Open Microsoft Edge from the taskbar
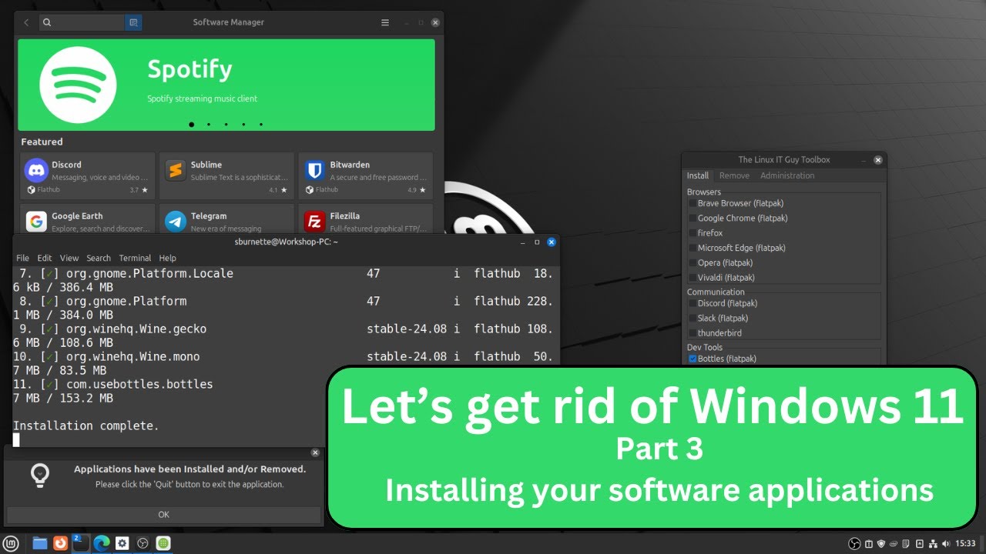The height and width of the screenshot is (554, 986). [102, 543]
